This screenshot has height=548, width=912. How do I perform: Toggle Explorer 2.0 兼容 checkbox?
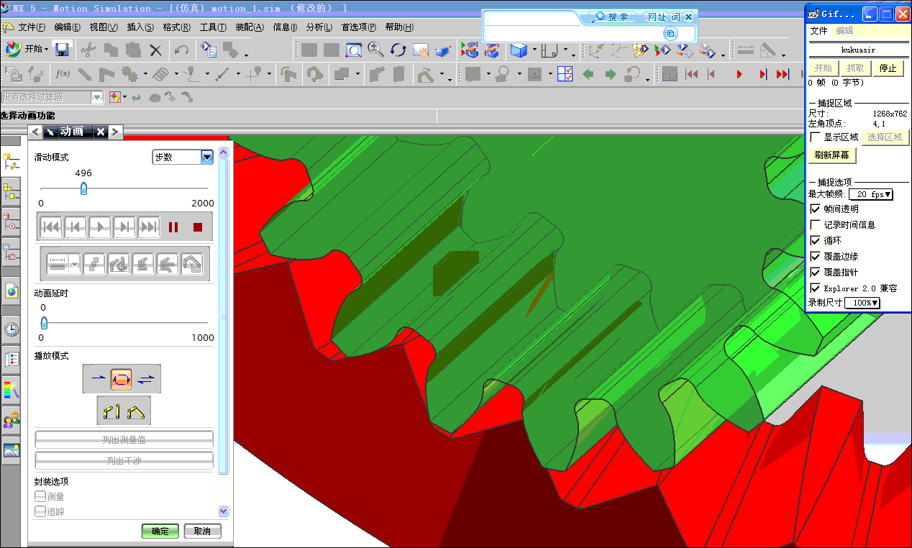click(x=816, y=288)
